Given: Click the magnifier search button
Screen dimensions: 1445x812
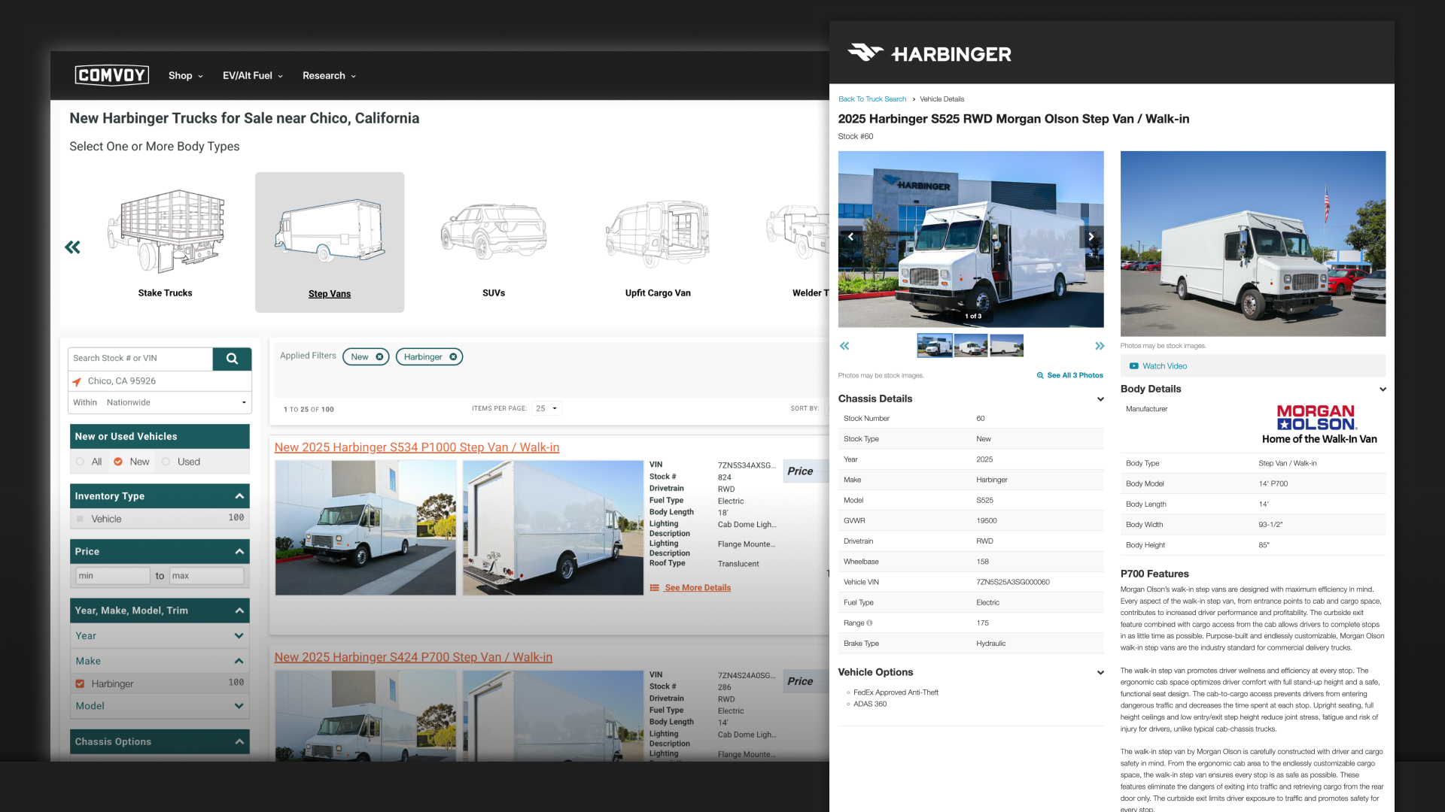Looking at the screenshot, I should 232,359.
